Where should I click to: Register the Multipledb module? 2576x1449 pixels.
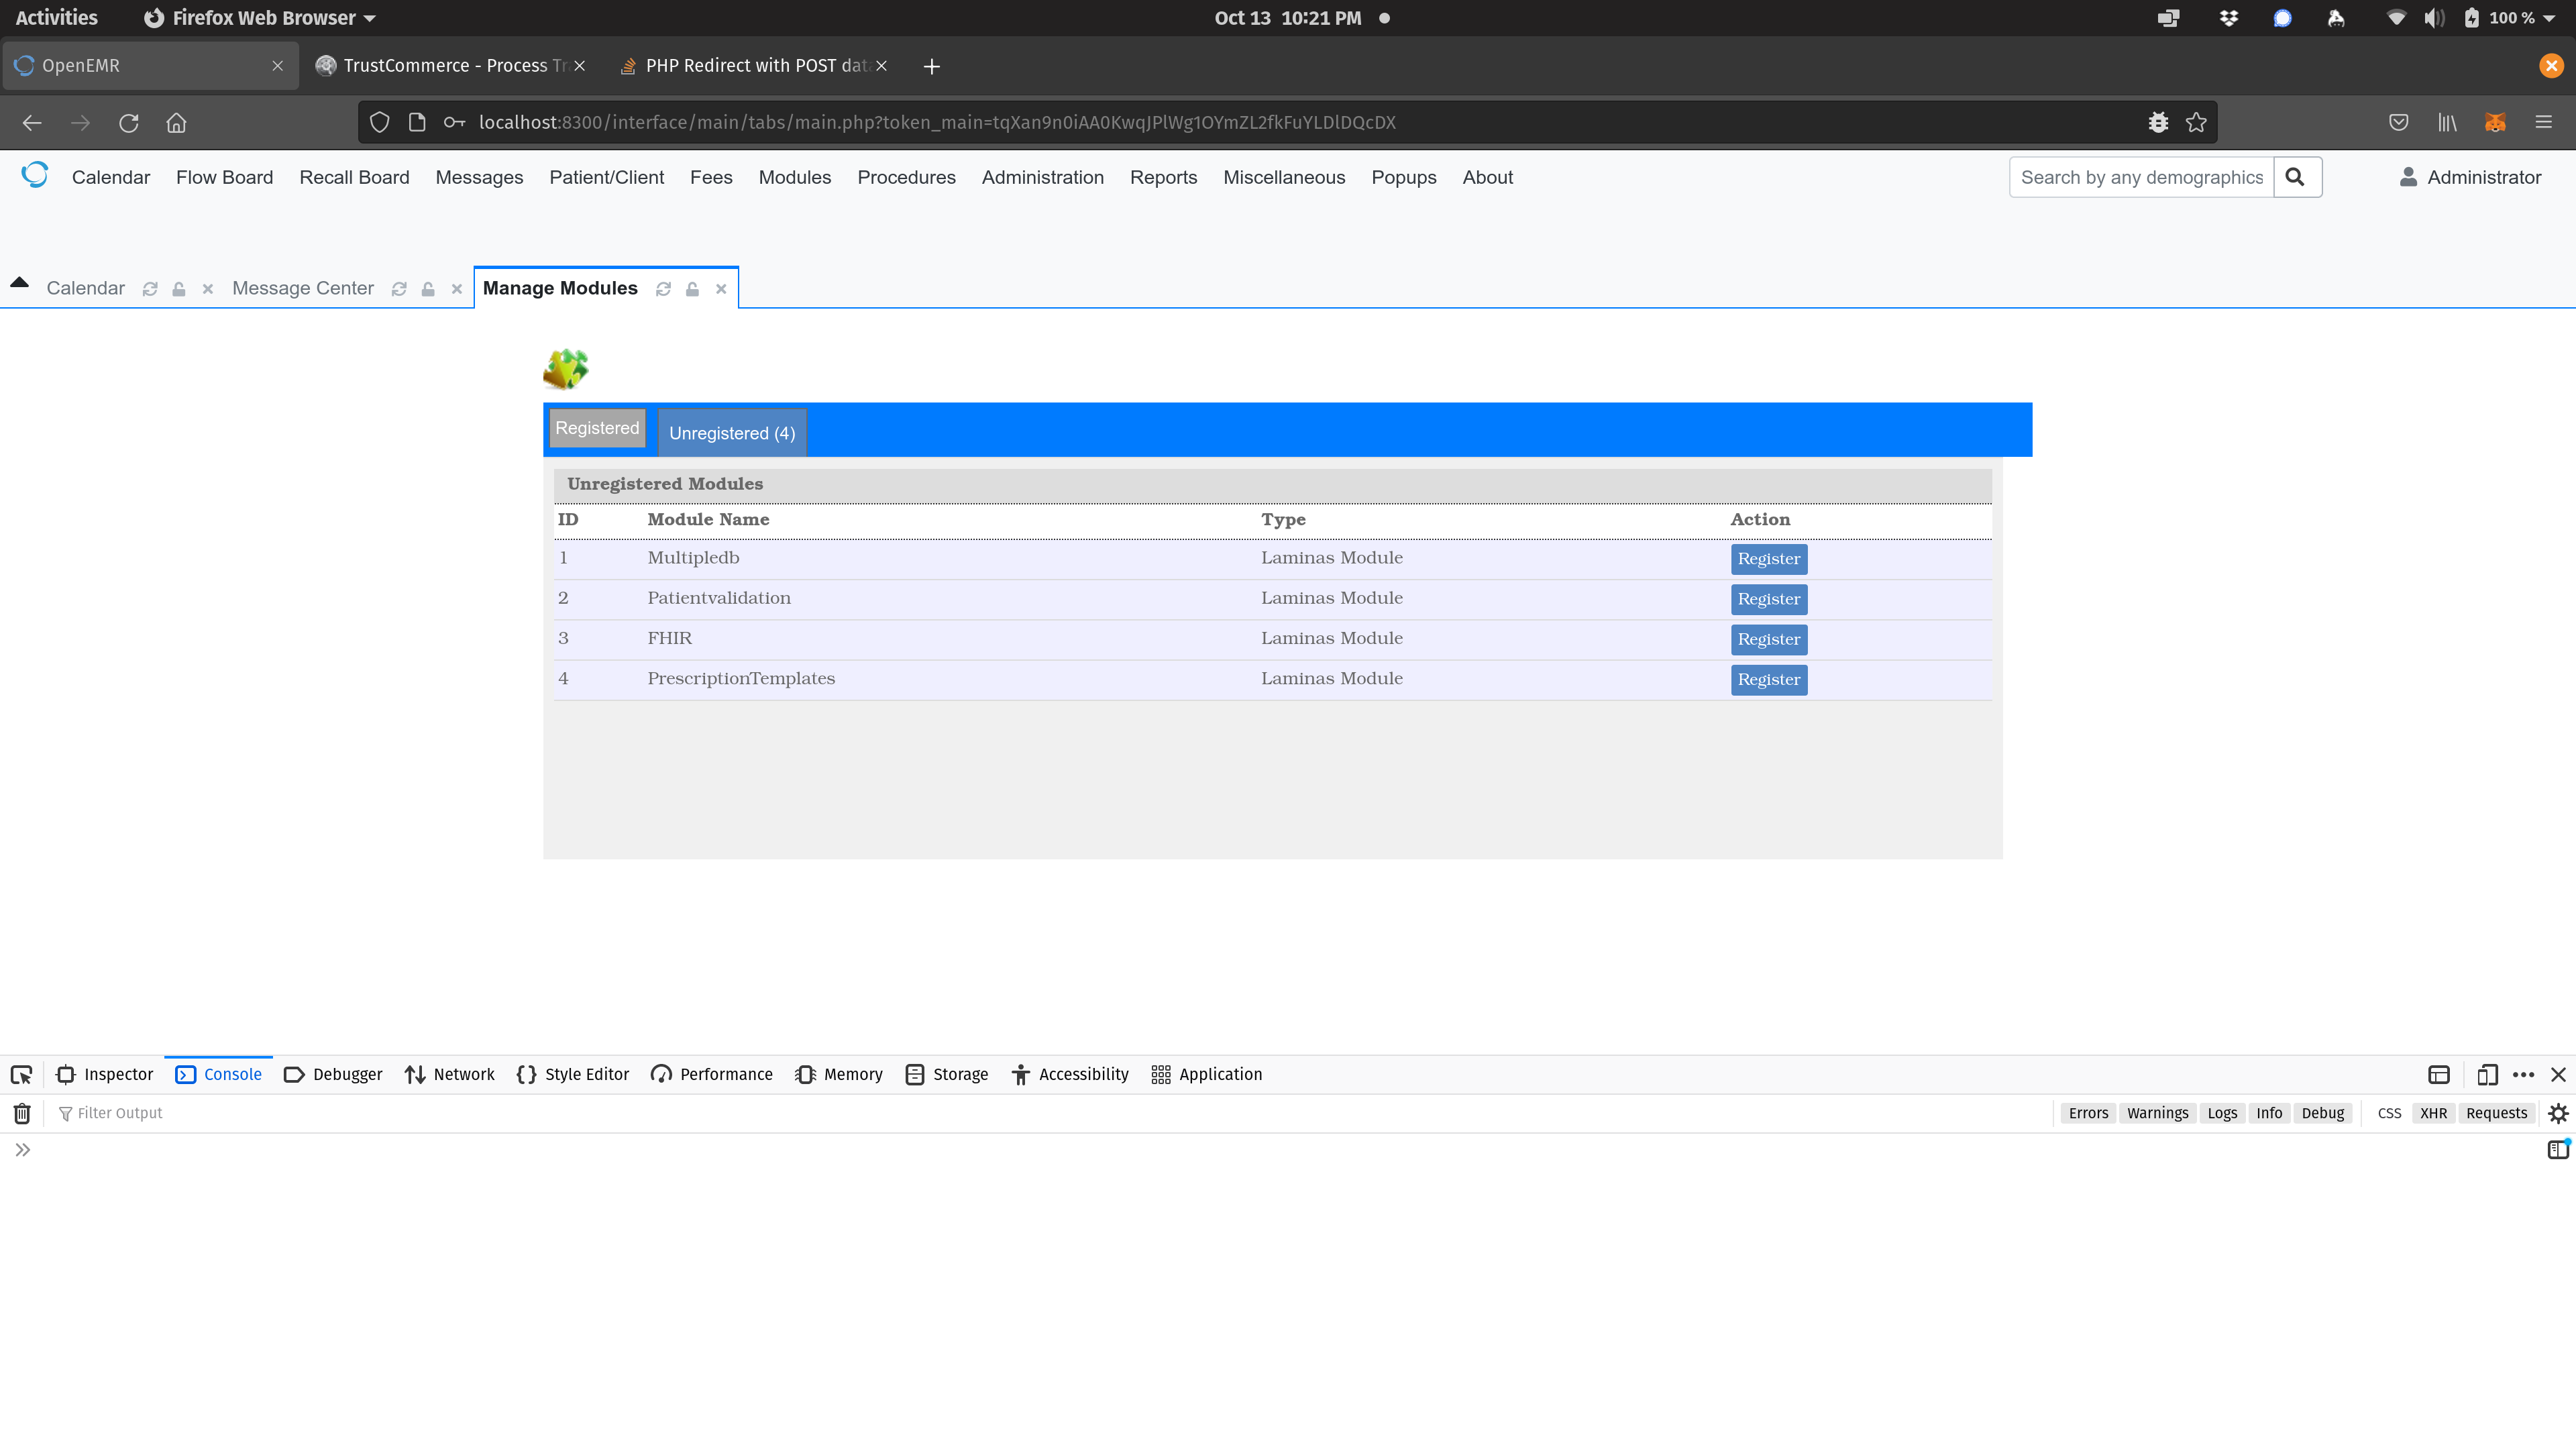tap(1768, 559)
